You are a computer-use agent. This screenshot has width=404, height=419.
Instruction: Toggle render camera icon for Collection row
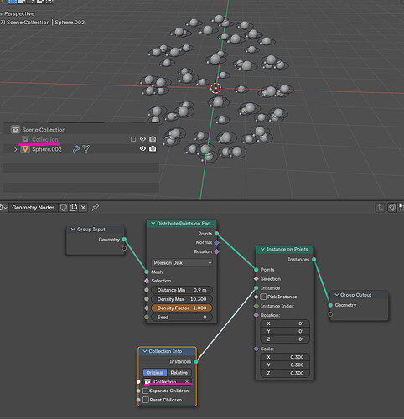[153, 139]
